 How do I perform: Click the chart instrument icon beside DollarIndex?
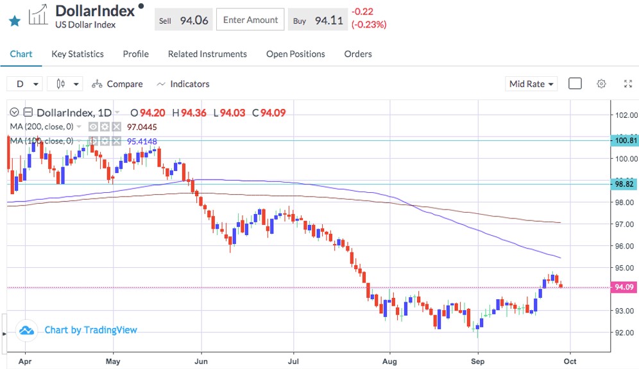[x=38, y=15]
